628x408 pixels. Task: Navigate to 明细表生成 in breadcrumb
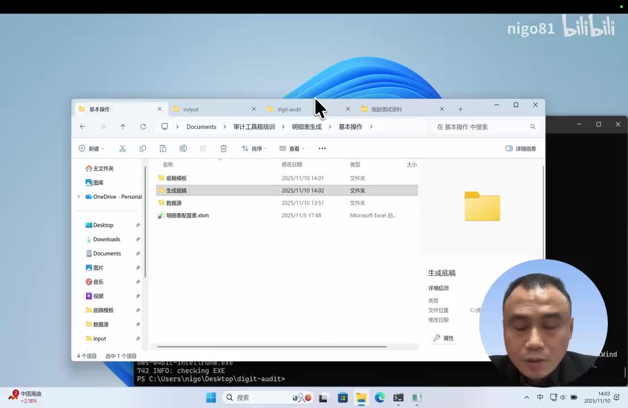click(307, 126)
